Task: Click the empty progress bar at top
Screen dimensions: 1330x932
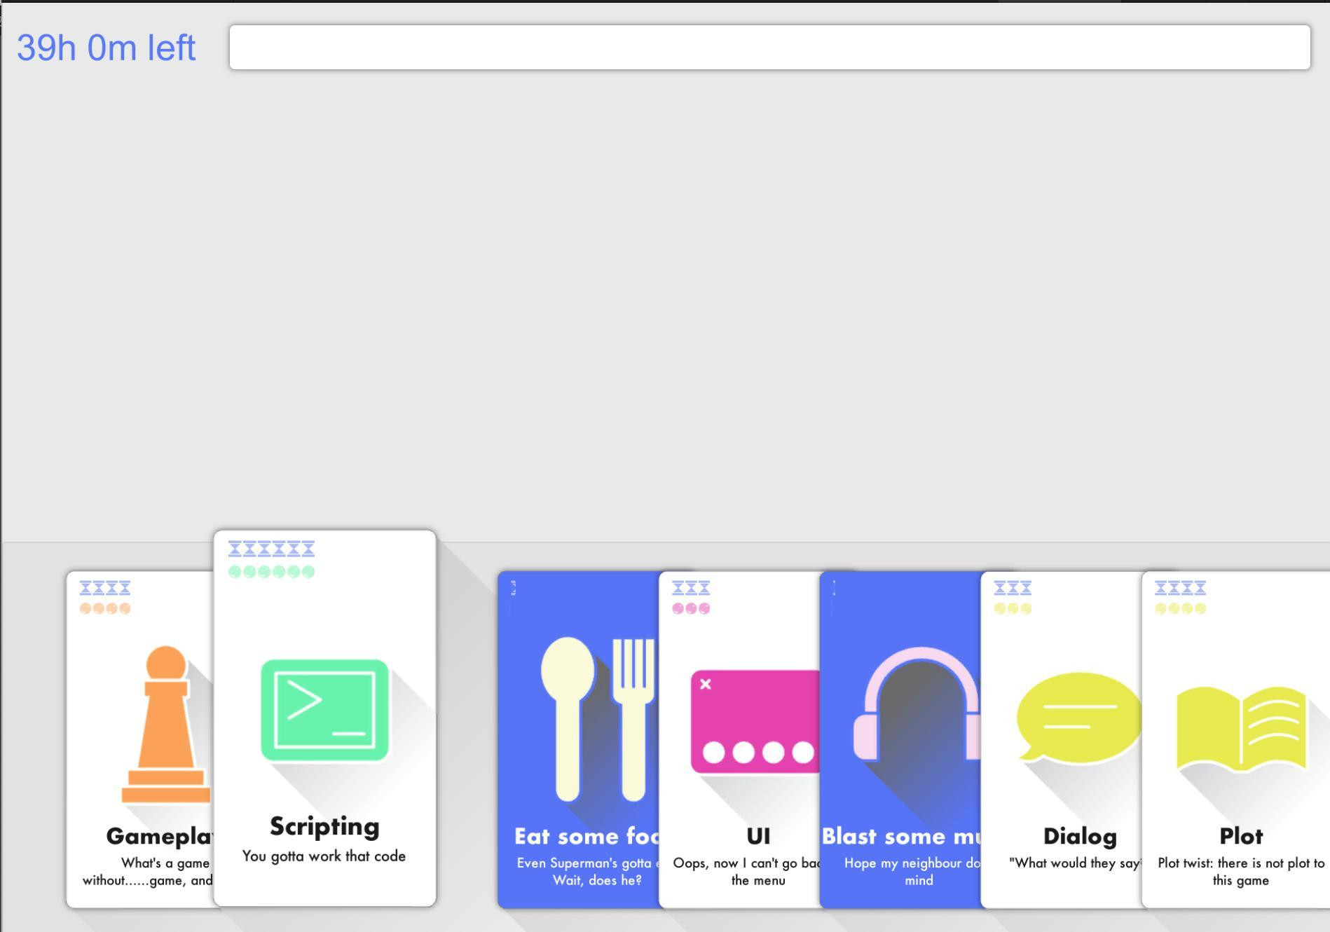Action: point(769,48)
